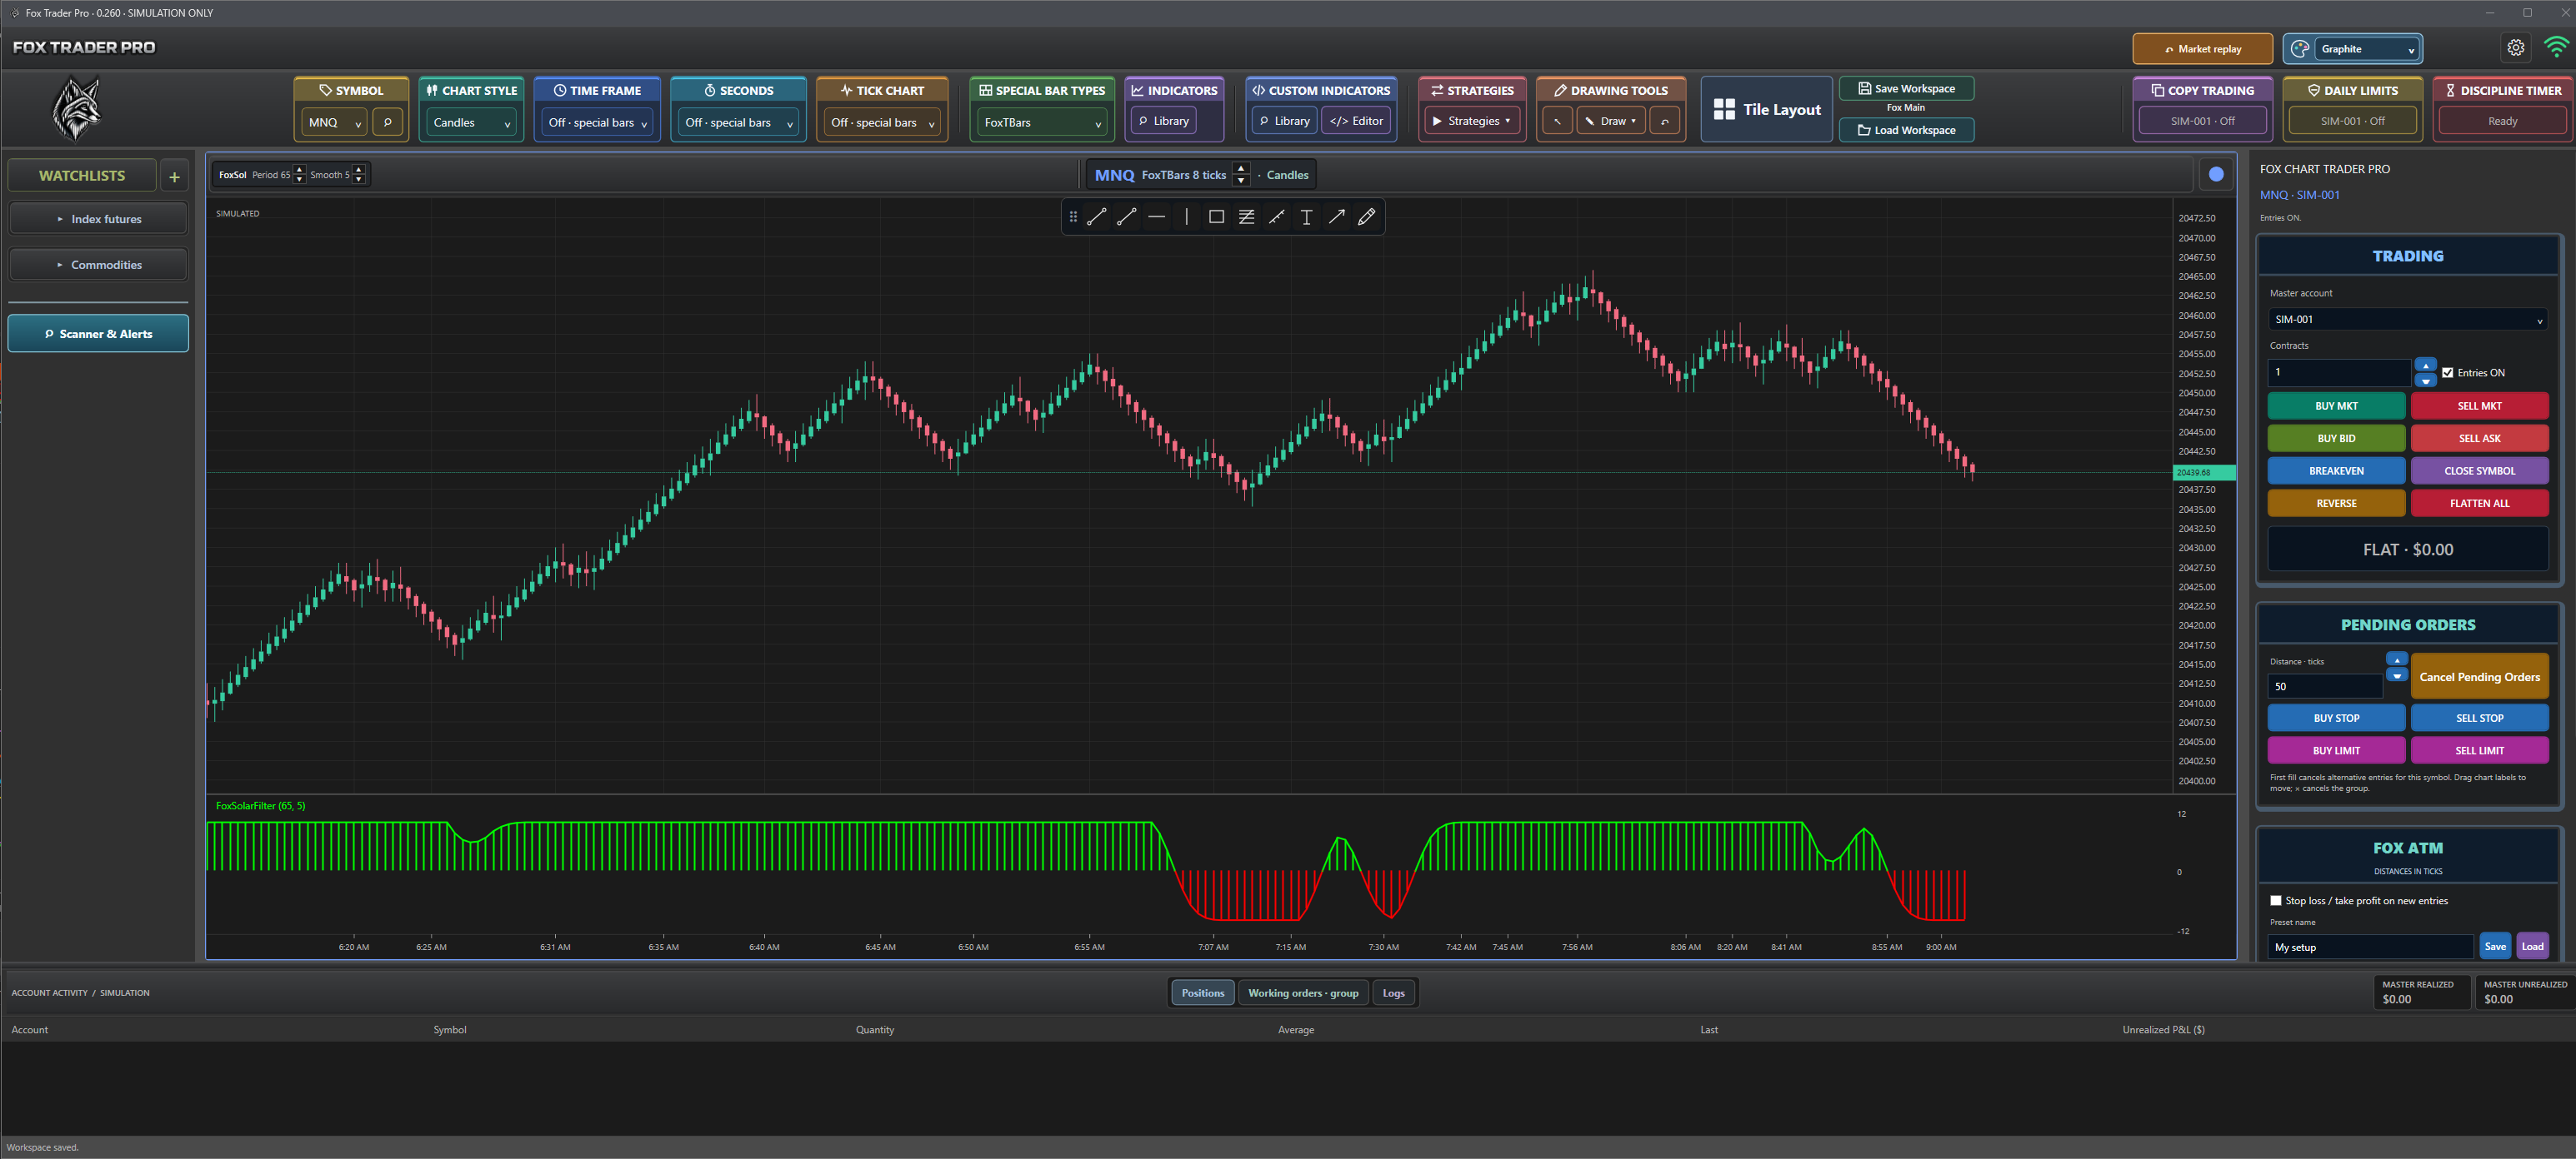Switch to the Working orders · group tab
The width and height of the screenshot is (2576, 1159).
tap(1303, 992)
